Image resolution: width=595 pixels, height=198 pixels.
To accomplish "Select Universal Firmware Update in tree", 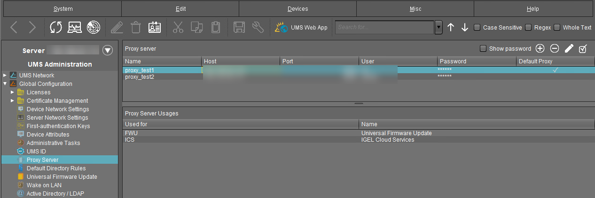I will point(62,177).
